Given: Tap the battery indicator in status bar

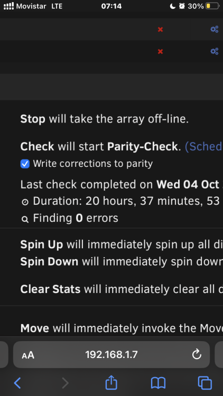Looking at the screenshot, I should tap(212, 6).
